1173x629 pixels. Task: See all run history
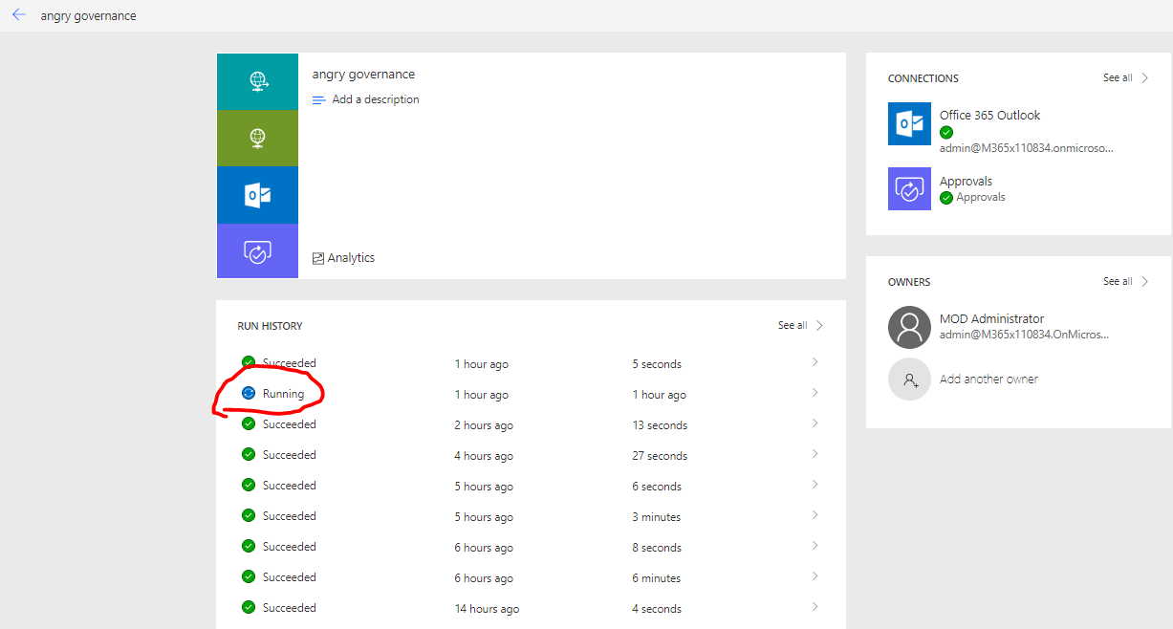coord(800,326)
